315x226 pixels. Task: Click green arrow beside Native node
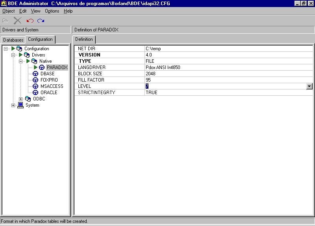coord(28,61)
